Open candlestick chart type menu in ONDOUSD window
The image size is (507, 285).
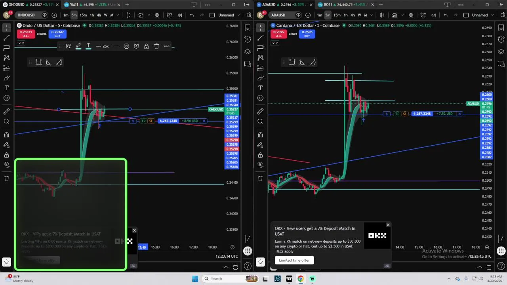tap(128, 15)
